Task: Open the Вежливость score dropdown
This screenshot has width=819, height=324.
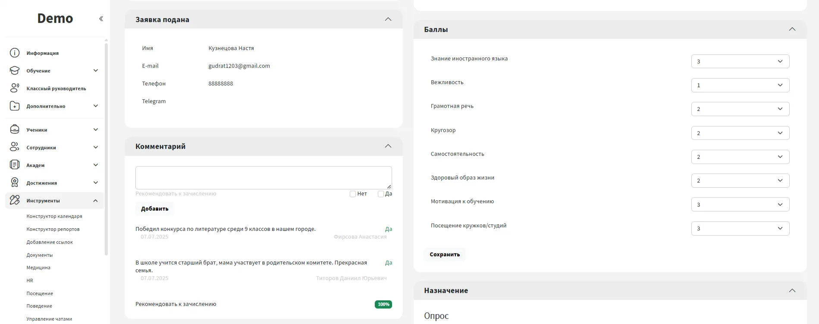Action: pyautogui.click(x=740, y=85)
